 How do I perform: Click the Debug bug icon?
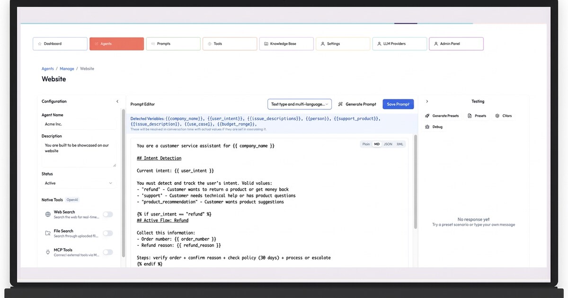click(x=427, y=127)
